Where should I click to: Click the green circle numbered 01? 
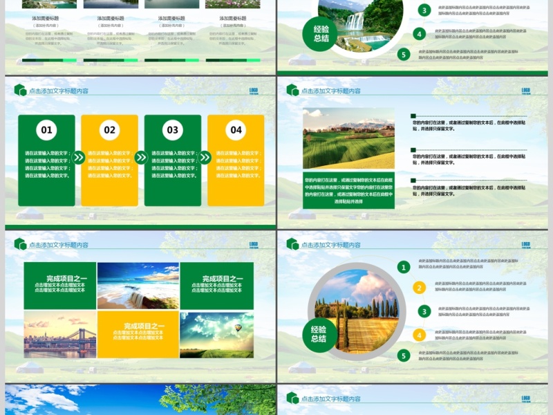pyautogui.click(x=46, y=129)
